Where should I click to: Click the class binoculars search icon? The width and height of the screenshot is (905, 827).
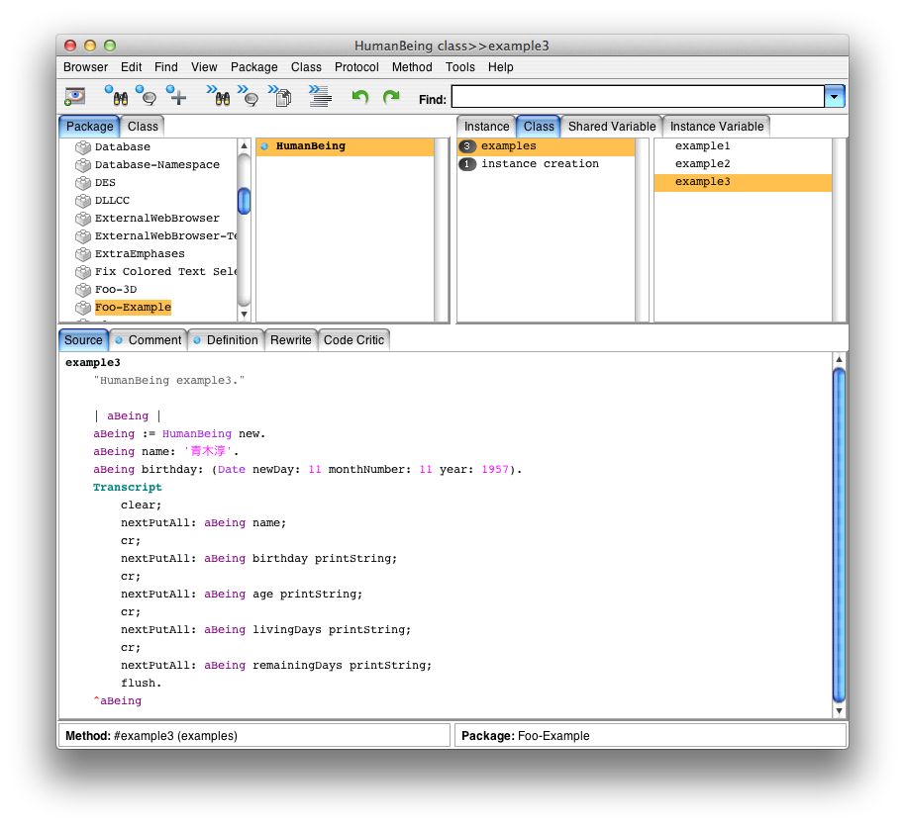pos(117,96)
